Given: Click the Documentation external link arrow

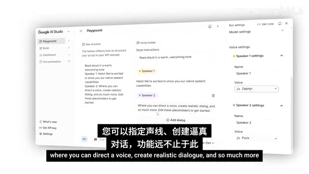Looking at the screenshot, I should [69, 61].
